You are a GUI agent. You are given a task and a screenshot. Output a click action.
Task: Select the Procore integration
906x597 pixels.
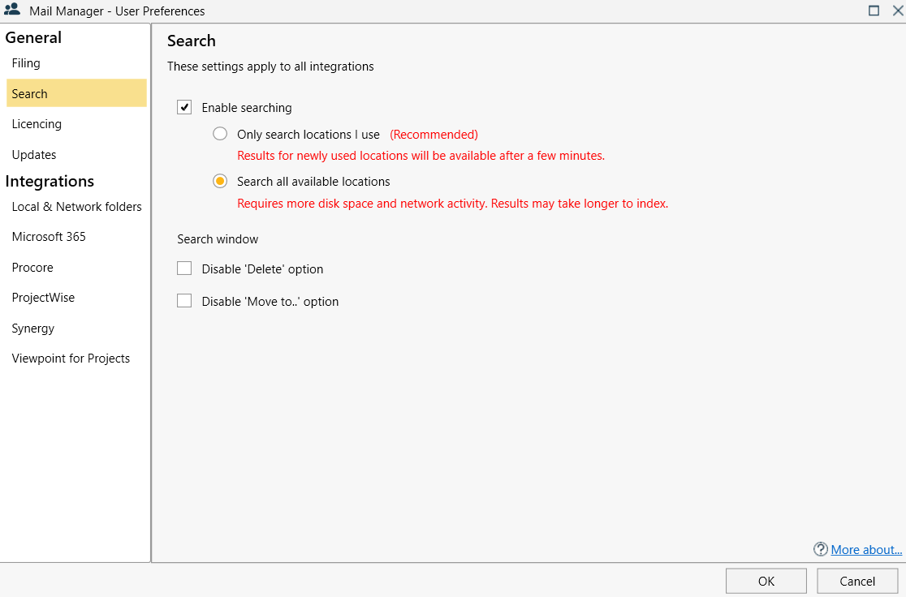tap(32, 267)
